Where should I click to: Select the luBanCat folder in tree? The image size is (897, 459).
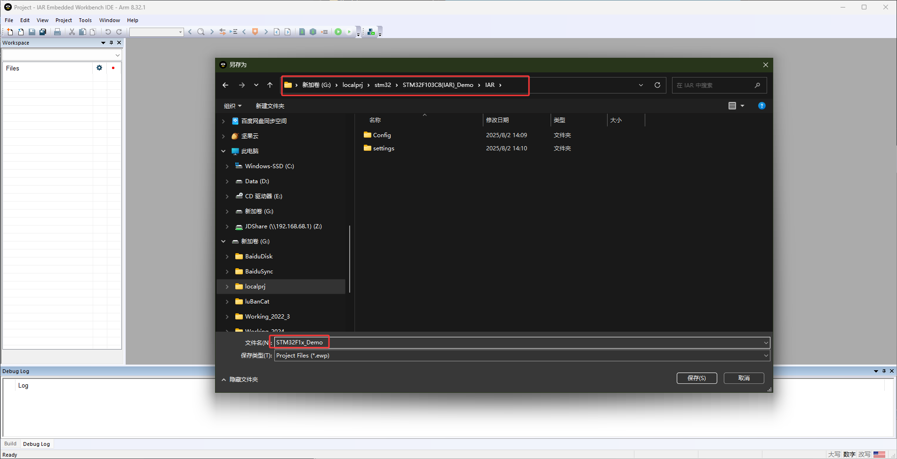pyautogui.click(x=257, y=302)
